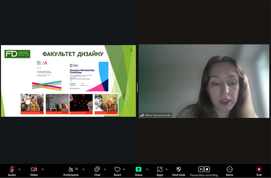The image size is (271, 178).
Task: Expand the arrow next to Chat
Action: (105, 169)
